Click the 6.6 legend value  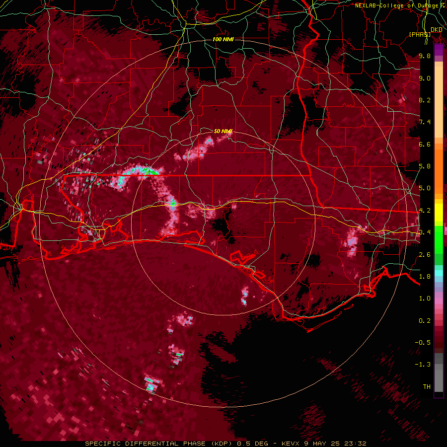pos(425,144)
